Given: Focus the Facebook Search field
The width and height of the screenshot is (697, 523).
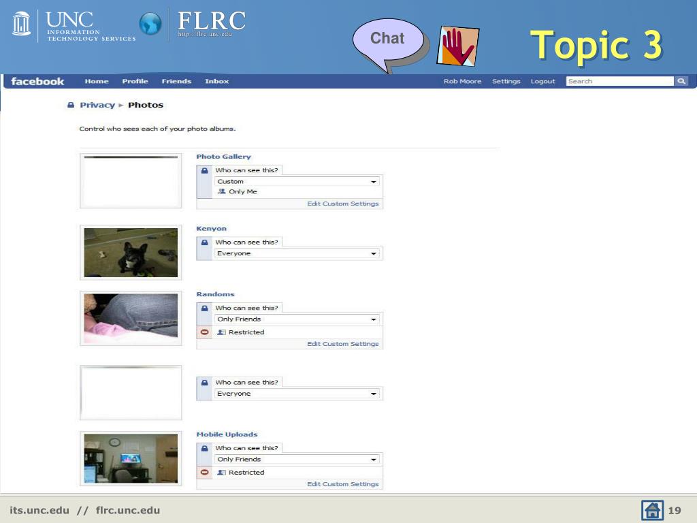Looking at the screenshot, I should (x=620, y=81).
